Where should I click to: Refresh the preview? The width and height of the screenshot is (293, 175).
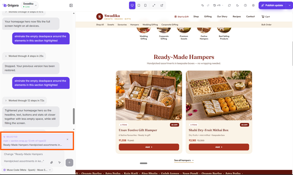click(x=229, y=5)
